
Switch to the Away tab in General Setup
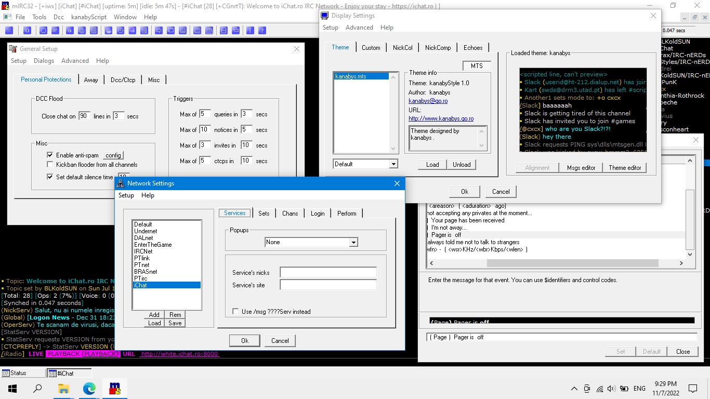tap(91, 79)
